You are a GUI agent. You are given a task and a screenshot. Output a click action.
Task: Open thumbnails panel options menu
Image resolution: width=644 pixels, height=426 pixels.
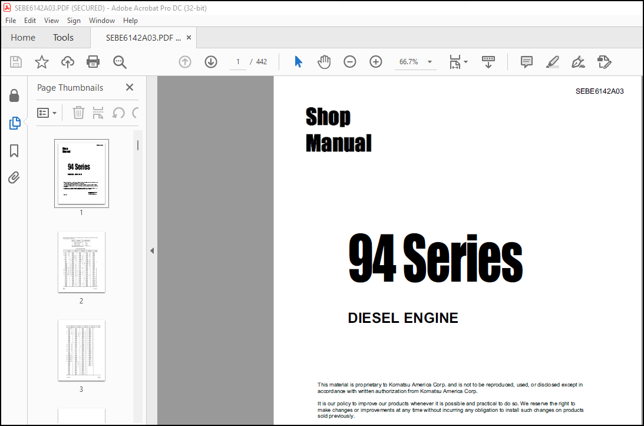click(47, 113)
